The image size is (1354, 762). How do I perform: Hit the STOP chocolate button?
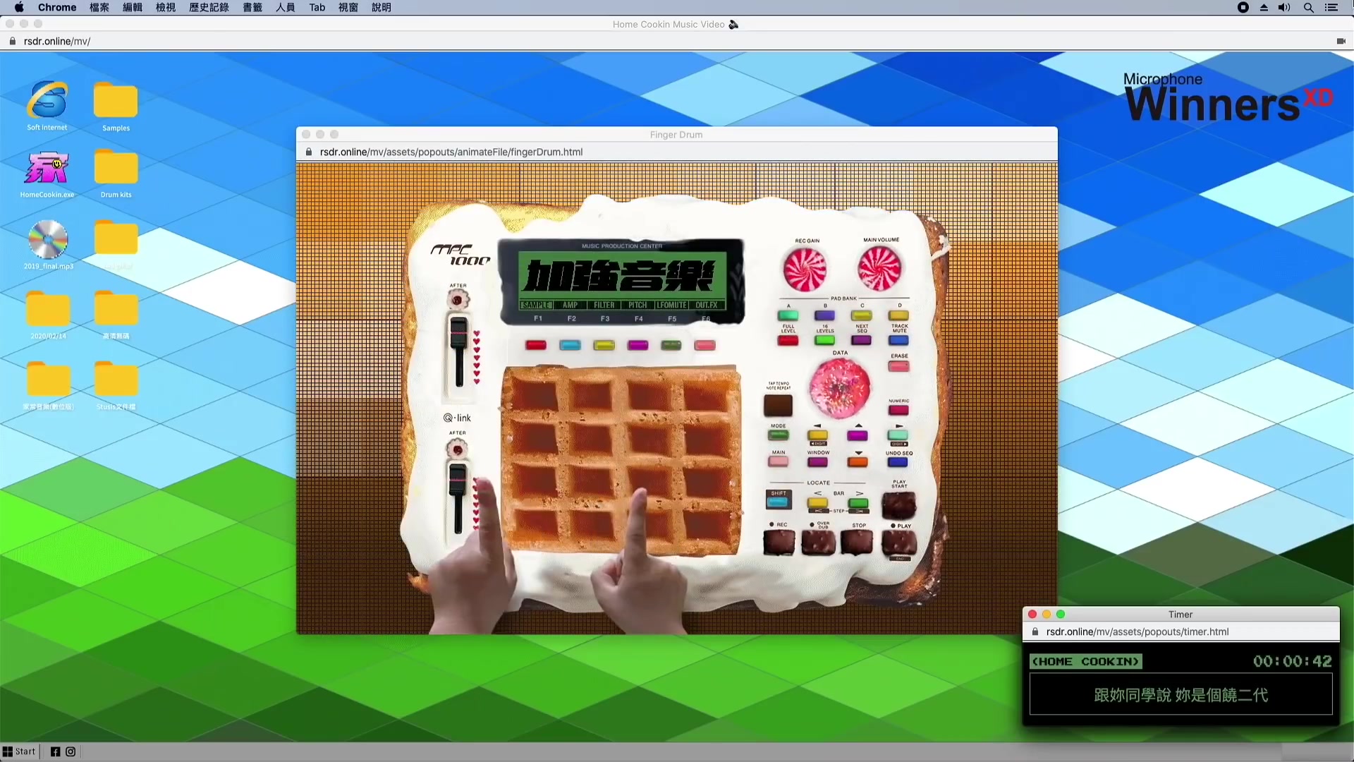click(x=857, y=542)
